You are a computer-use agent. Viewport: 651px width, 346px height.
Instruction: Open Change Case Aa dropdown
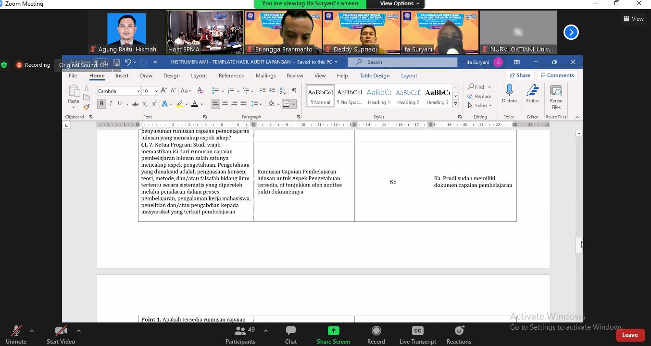click(186, 90)
